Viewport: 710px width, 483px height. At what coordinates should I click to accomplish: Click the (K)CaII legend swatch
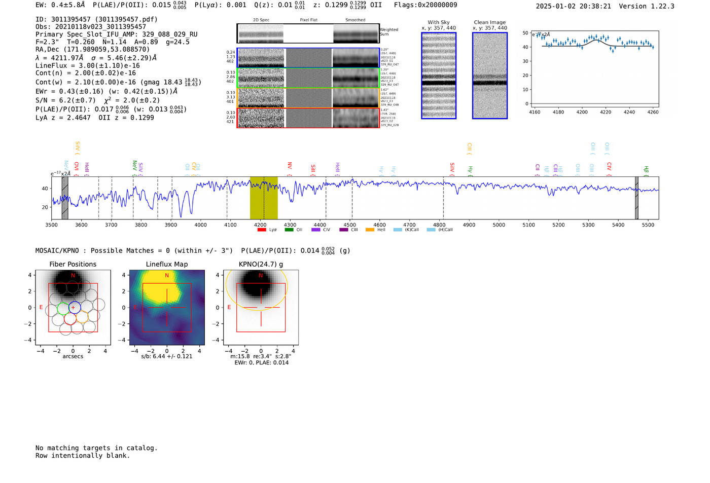398,230
